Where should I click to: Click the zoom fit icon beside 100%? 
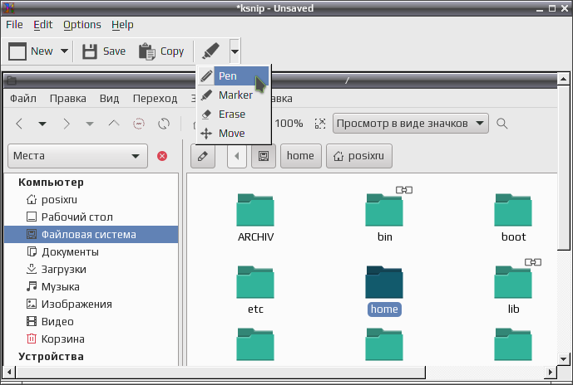(x=320, y=124)
